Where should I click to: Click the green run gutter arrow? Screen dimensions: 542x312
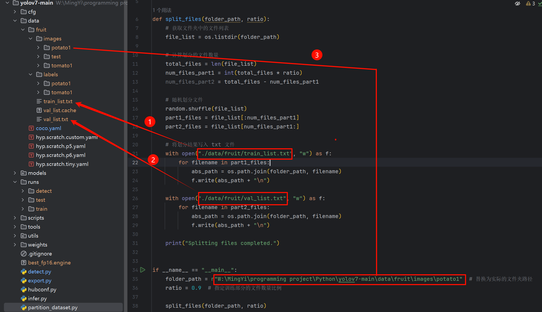[143, 270]
